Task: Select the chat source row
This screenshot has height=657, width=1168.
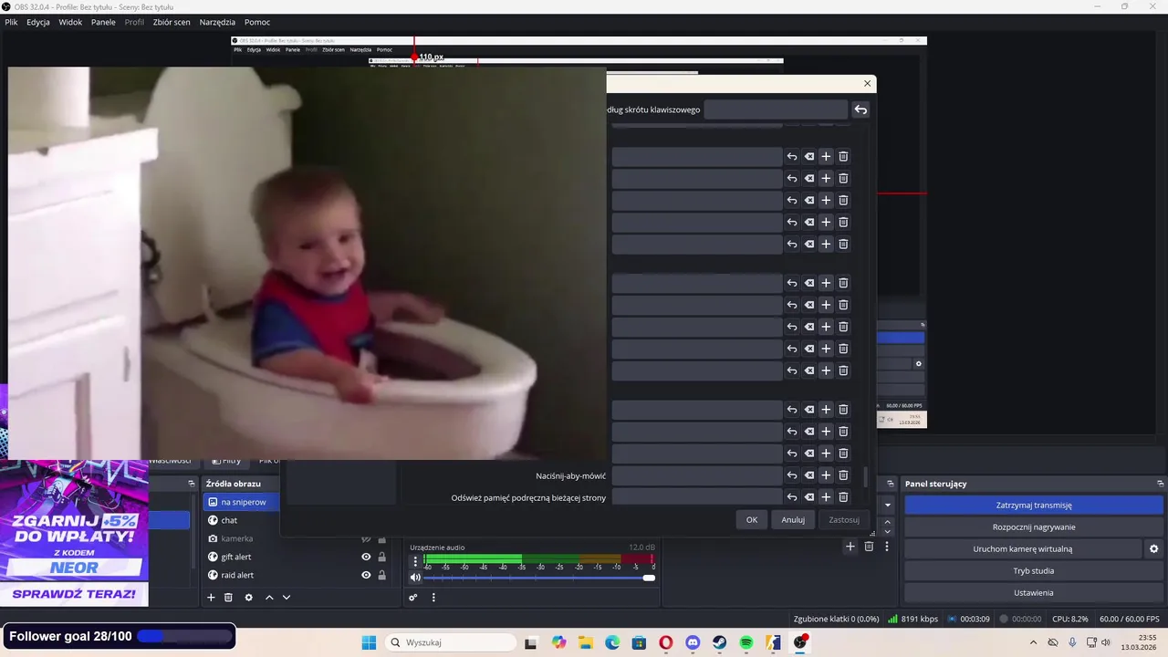Action: click(x=242, y=520)
